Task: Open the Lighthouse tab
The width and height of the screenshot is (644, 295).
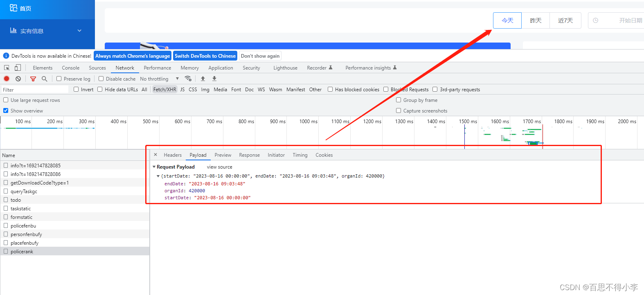Action: coord(285,68)
